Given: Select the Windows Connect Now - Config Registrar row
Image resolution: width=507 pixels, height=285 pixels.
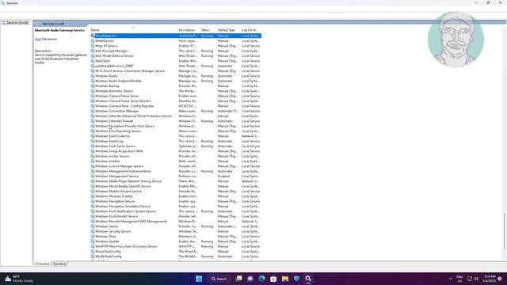Looking at the screenshot, I should tap(176, 106).
